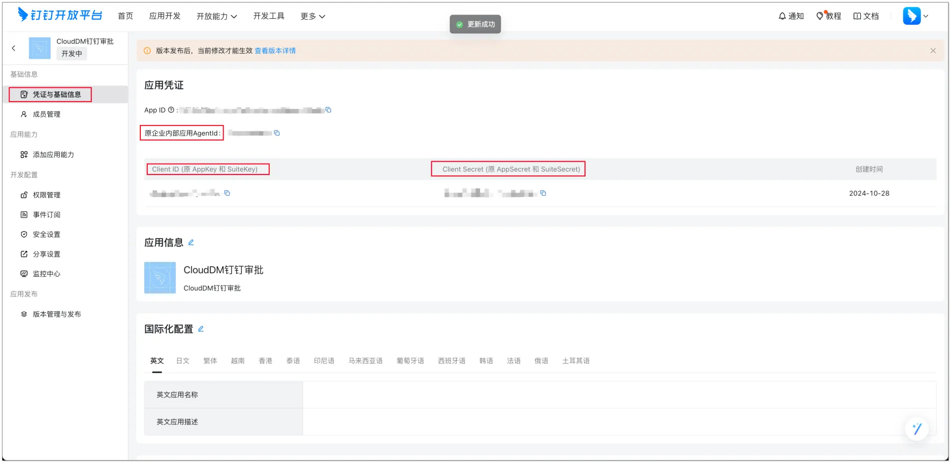The height and width of the screenshot is (464, 952).
Task: Click the 英文应用描述 row label
Action: pos(177,422)
